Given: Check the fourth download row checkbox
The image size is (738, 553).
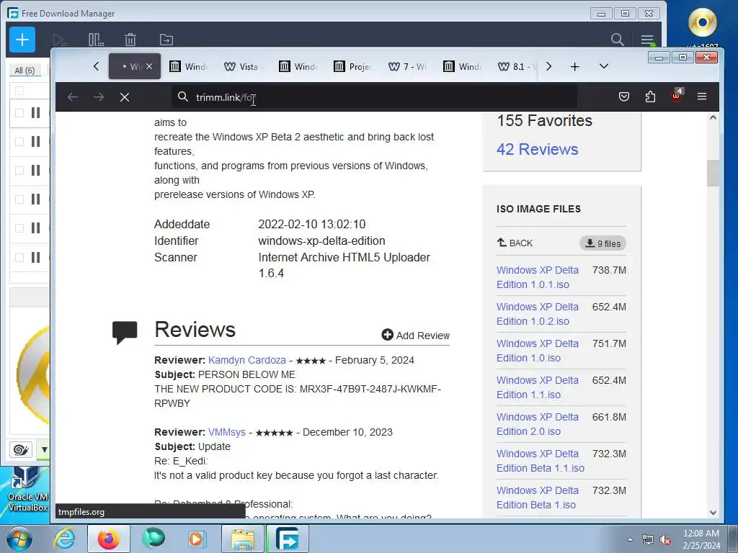Looking at the screenshot, I should (x=19, y=199).
